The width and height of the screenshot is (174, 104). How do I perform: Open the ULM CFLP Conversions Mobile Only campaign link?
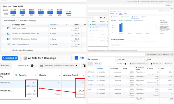click(26, 34)
